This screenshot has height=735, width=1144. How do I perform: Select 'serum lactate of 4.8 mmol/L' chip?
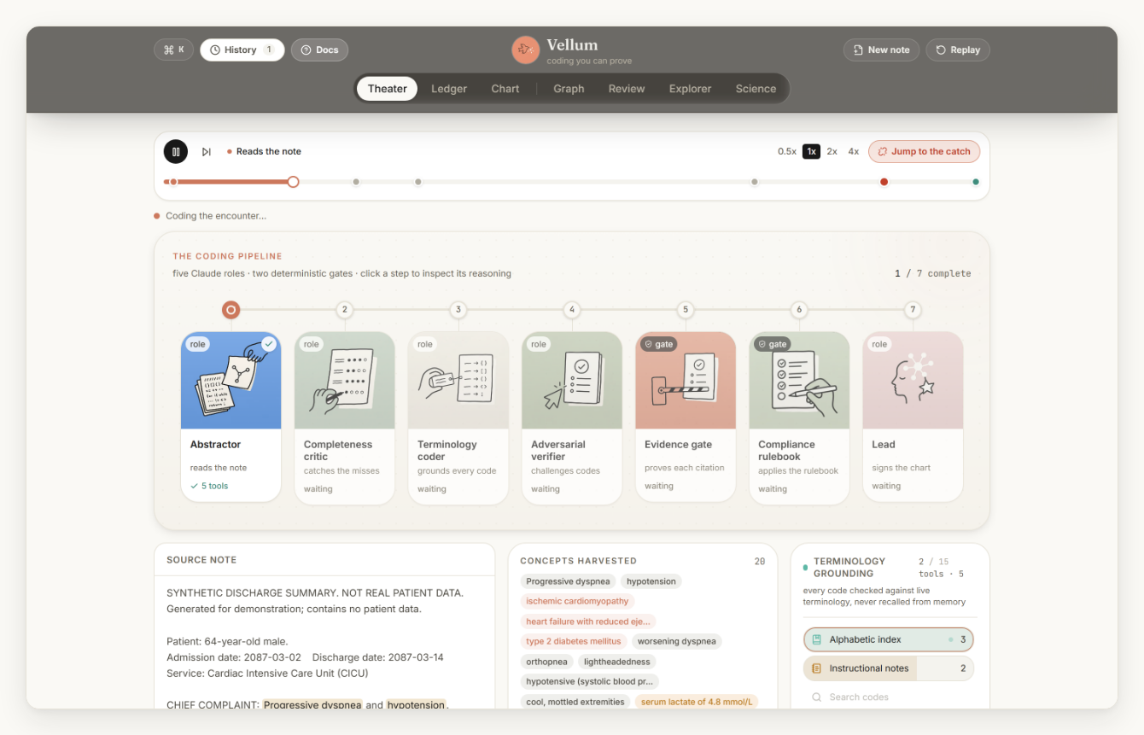click(696, 702)
